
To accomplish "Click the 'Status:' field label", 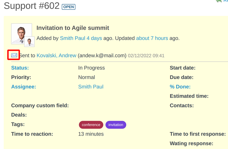I will [20, 68].
